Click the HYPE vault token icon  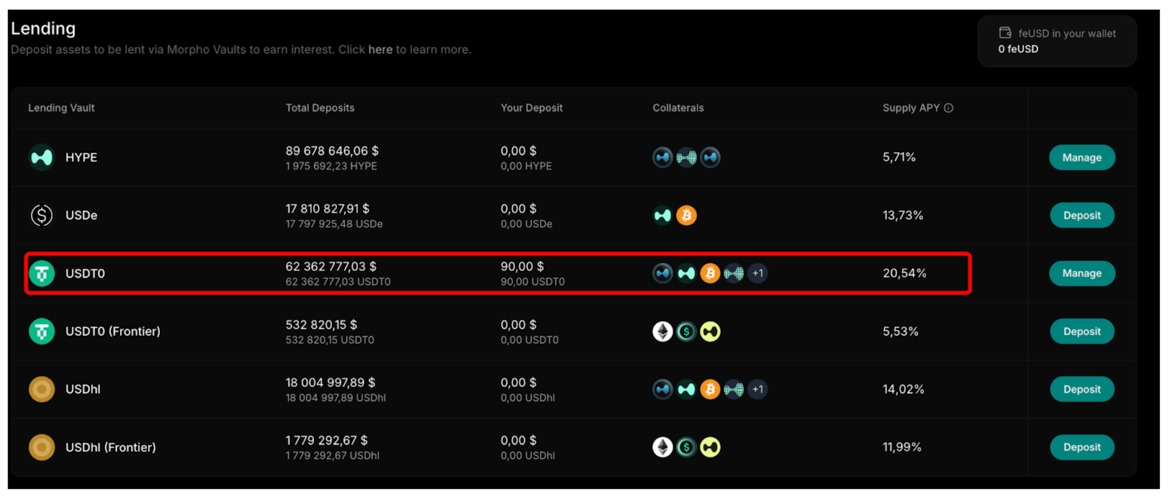point(42,157)
